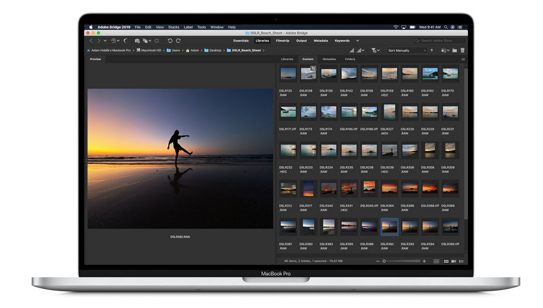Viewport: 543px width, 308px height.
Task: Rotate 90 degrees clockwise
Action: [x=178, y=41]
